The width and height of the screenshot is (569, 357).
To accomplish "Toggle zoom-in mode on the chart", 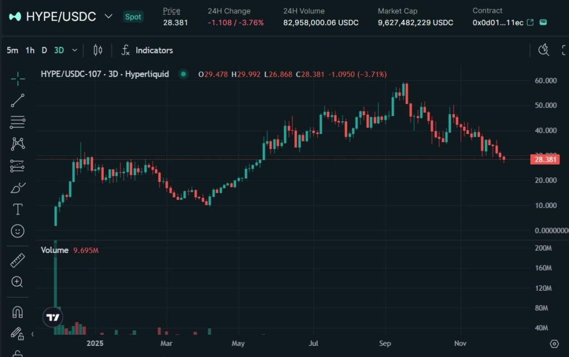I will (x=17, y=282).
